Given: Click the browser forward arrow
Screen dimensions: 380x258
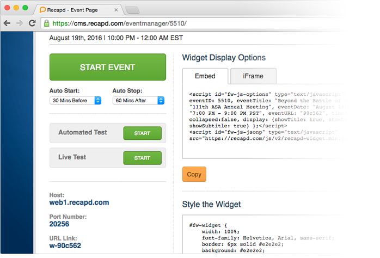Looking at the screenshot, I should pos(20,23).
